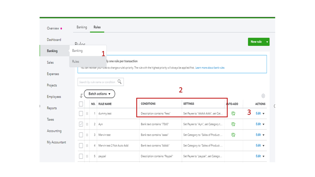This screenshot has width=315, height=177.
Task: Uncheck the Ayn rule checkbox
Action: [81, 124]
